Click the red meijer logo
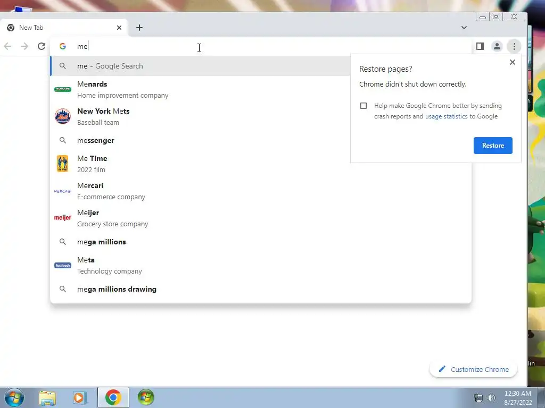 pos(63,218)
